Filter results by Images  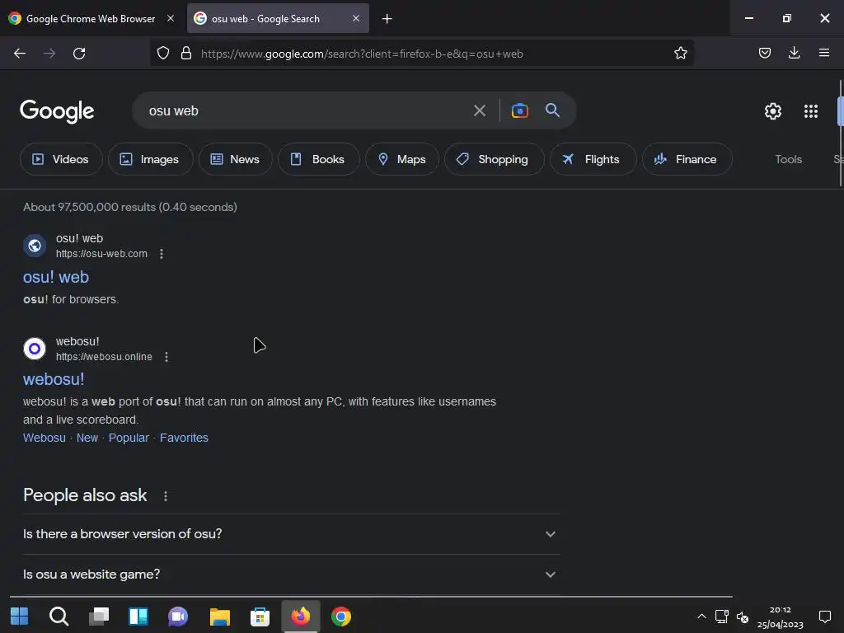tap(150, 159)
